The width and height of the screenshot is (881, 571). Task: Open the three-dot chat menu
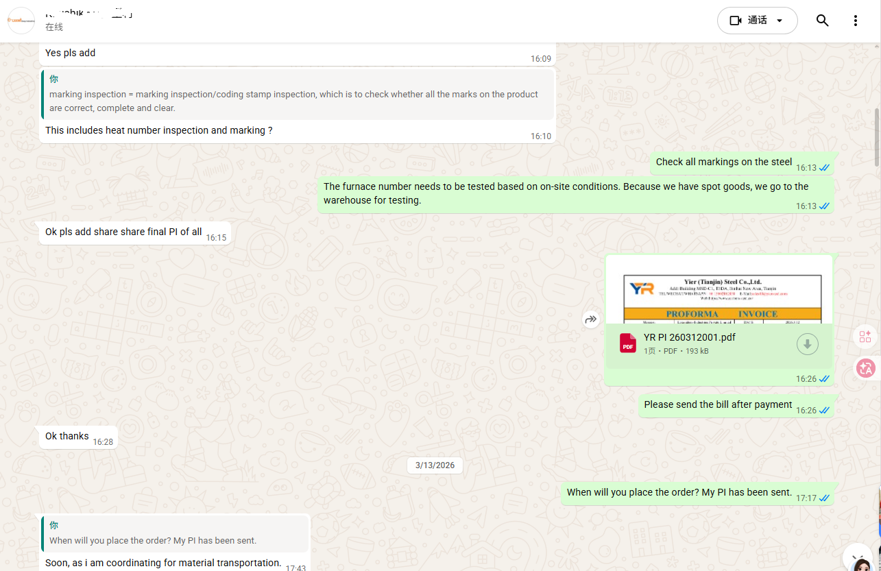pos(856,21)
